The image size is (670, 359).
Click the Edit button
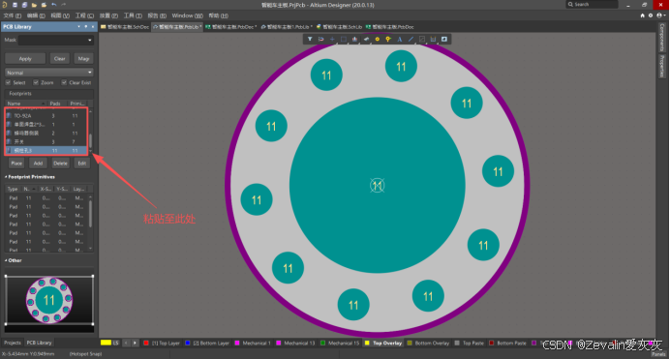pos(82,164)
